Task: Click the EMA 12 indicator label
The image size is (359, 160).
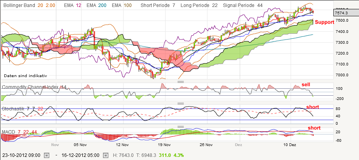Action: pos(72,5)
